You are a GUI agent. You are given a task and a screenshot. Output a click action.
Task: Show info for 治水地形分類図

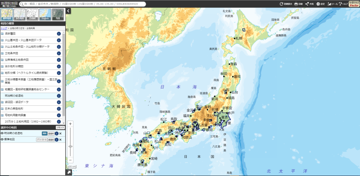click(x=59, y=66)
